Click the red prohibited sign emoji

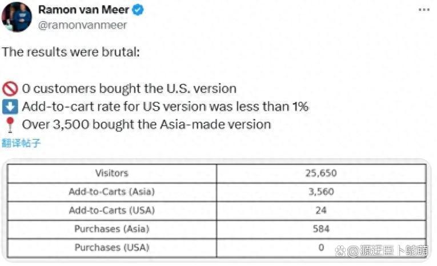[10, 89]
